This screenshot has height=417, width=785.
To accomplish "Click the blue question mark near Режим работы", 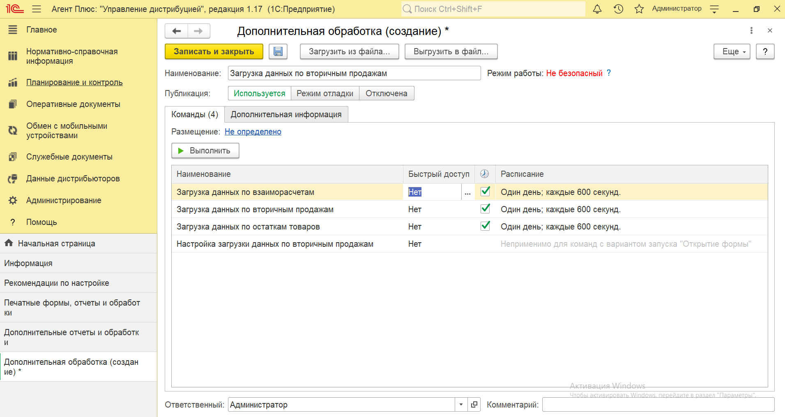I will click(x=609, y=73).
